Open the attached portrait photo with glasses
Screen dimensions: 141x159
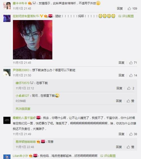(x=33, y=40)
